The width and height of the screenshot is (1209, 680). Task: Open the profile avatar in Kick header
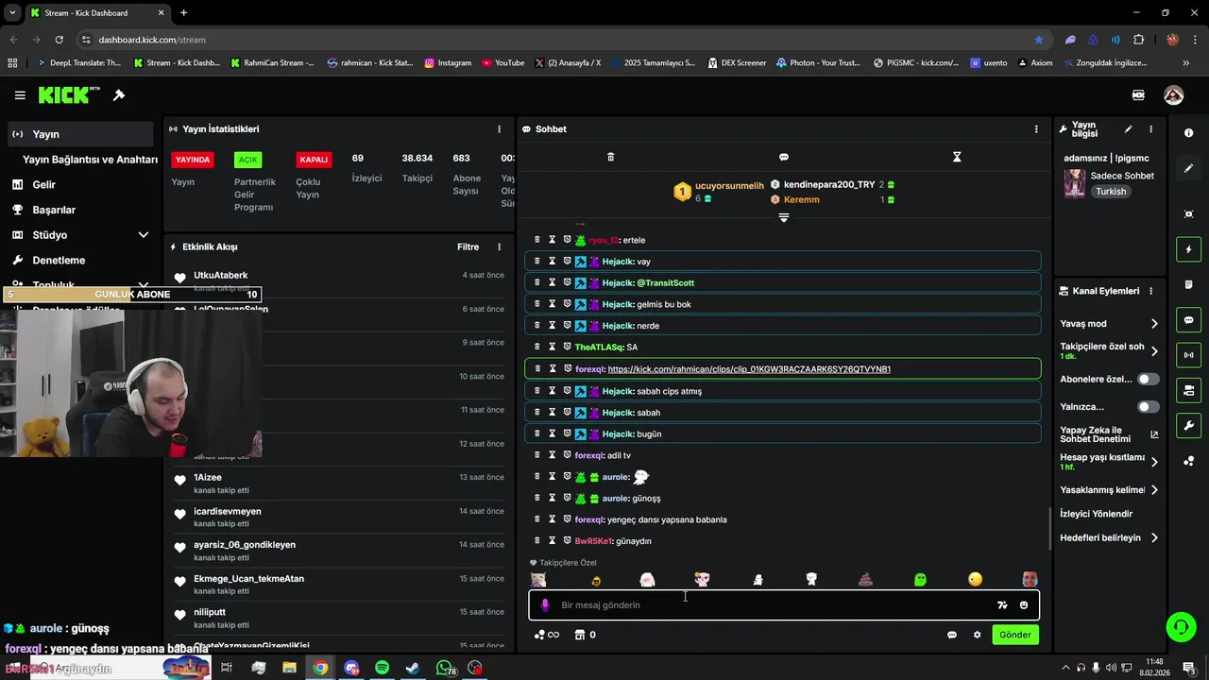point(1174,95)
